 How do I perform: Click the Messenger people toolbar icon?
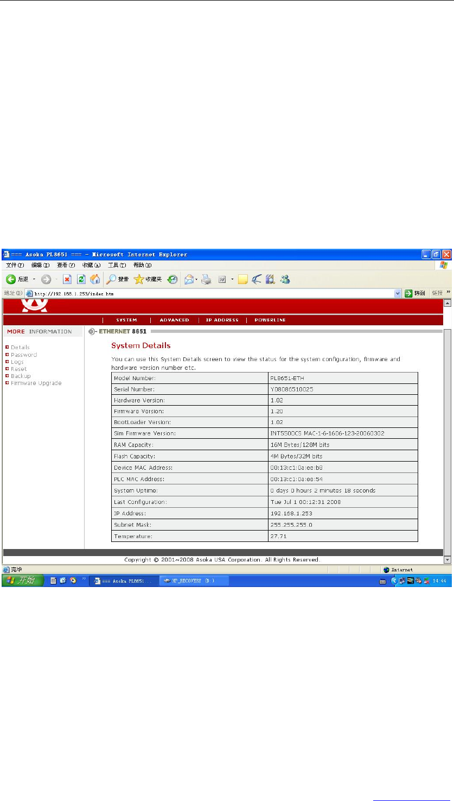[x=285, y=279]
